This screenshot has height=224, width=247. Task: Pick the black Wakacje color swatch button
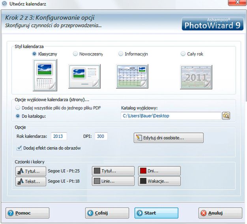[x=159, y=181]
